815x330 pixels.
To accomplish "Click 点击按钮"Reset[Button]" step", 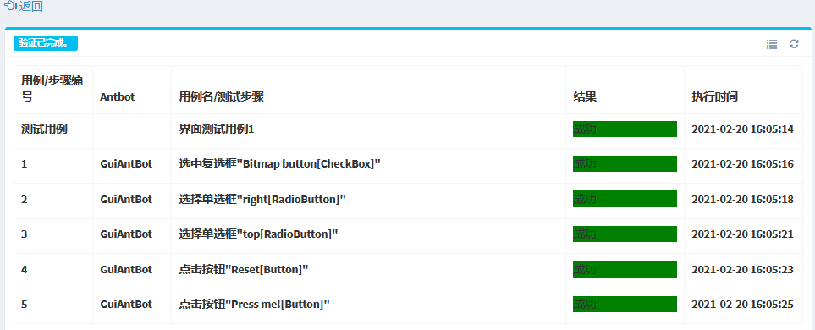I will (244, 270).
